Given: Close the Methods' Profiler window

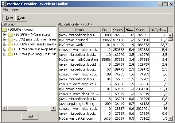Looking at the screenshot, I should 171,4.
